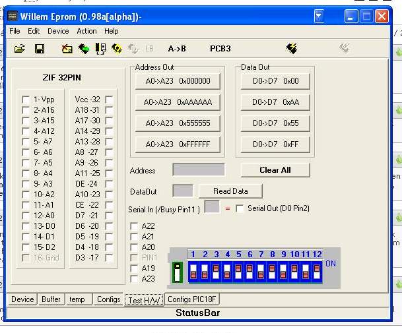Click the green jumper icon beside DIP switch
The height and width of the screenshot is (333, 402).
click(x=178, y=272)
